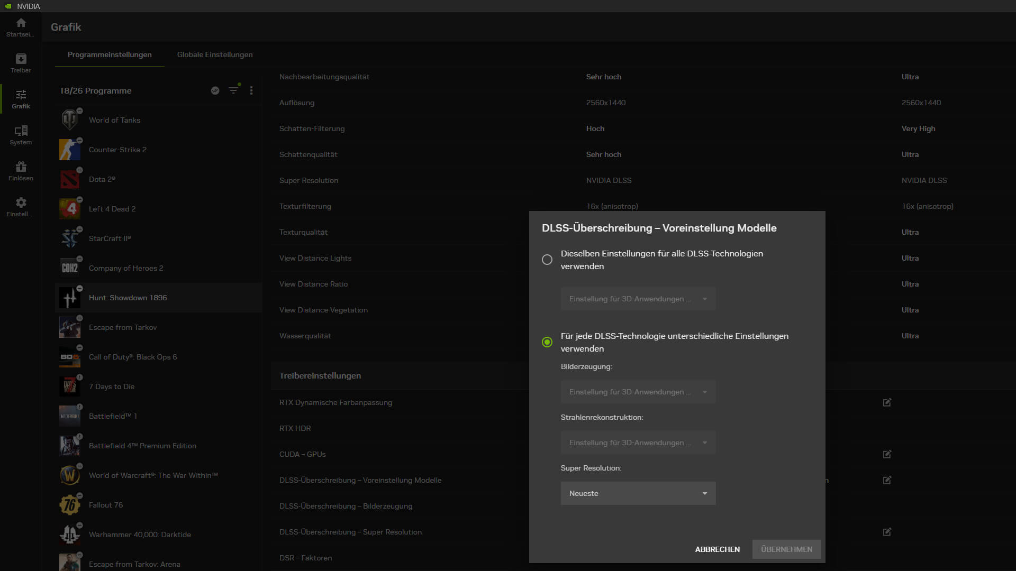Expand the Bilderzeugung dropdown

tap(638, 392)
